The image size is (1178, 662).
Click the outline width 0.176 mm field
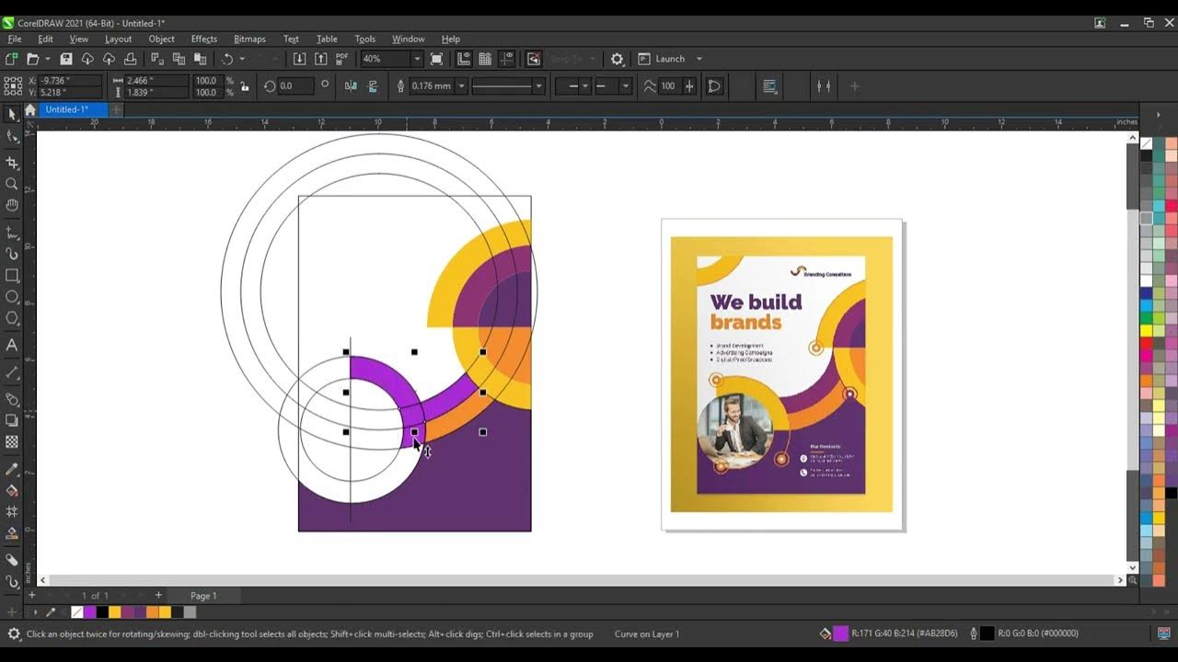[x=431, y=86]
